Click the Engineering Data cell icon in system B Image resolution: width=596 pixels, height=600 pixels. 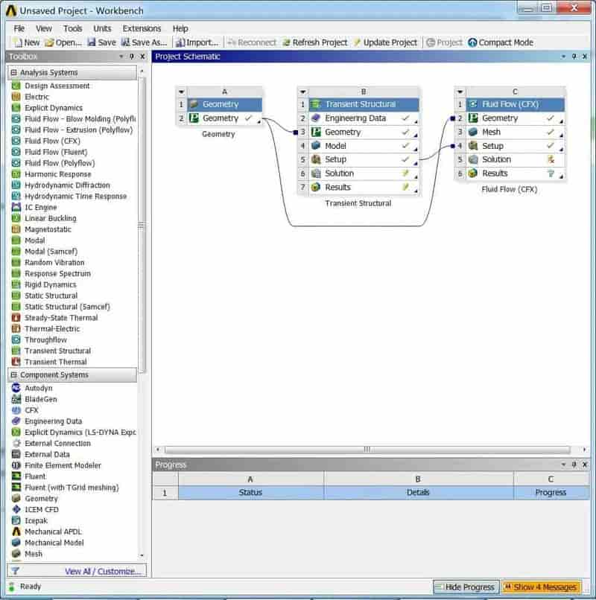click(316, 118)
